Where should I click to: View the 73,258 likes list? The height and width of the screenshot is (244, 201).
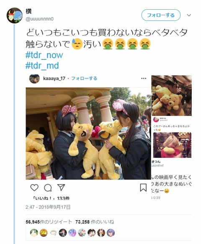point(95,222)
